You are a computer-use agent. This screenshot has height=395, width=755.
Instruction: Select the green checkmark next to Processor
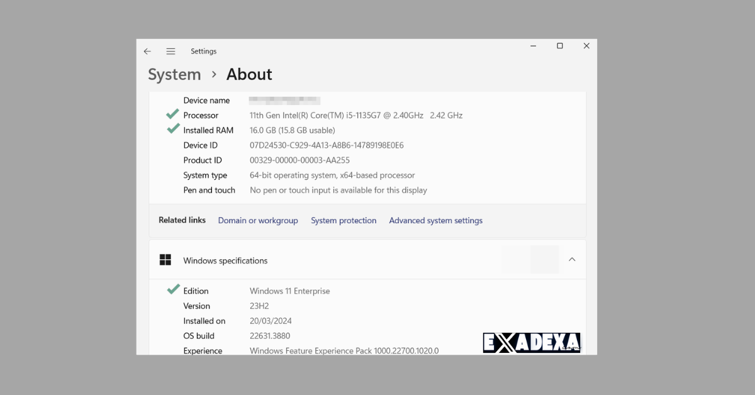pyautogui.click(x=173, y=114)
